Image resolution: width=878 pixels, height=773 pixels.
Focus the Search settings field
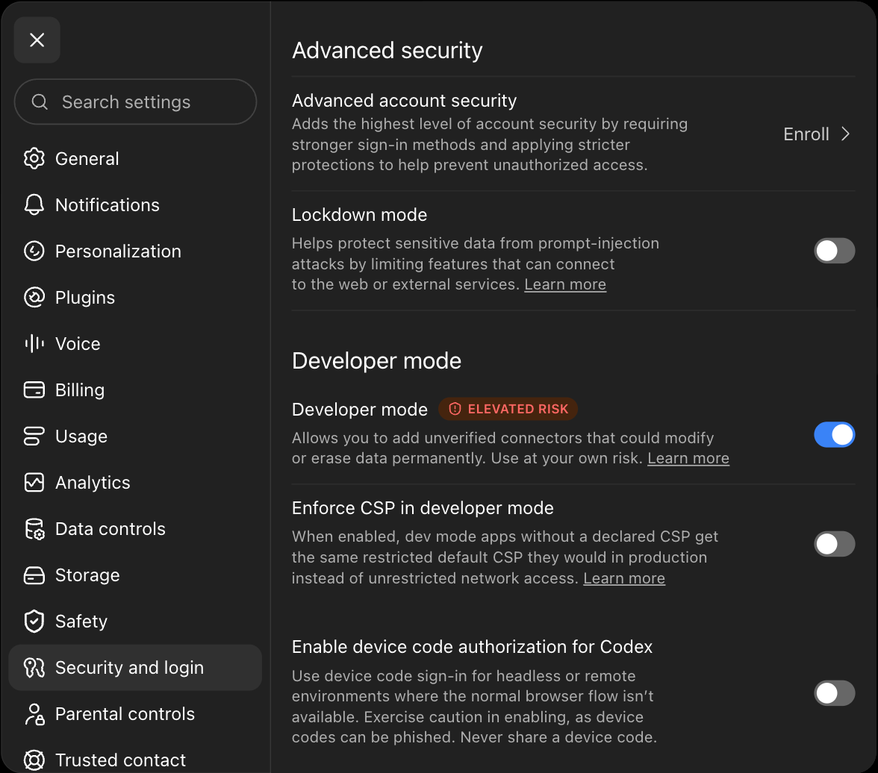(x=136, y=102)
